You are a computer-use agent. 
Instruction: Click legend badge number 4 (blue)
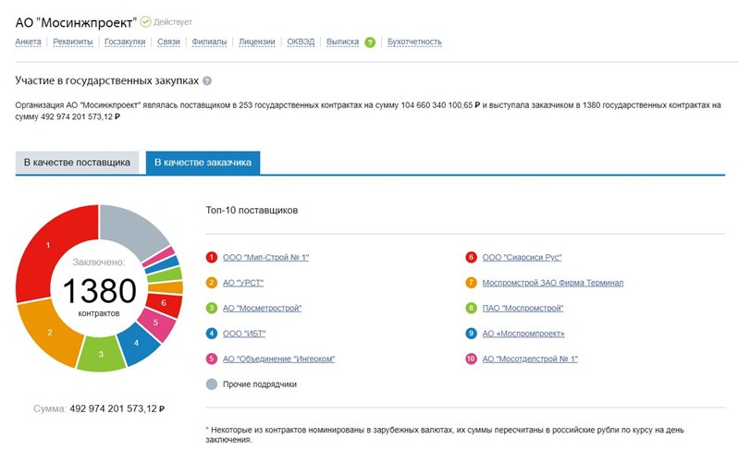212,334
